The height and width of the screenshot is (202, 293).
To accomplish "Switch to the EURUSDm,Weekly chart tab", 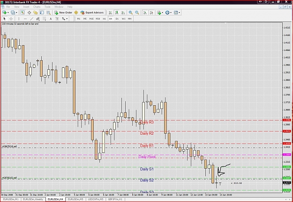I will [33, 199].
